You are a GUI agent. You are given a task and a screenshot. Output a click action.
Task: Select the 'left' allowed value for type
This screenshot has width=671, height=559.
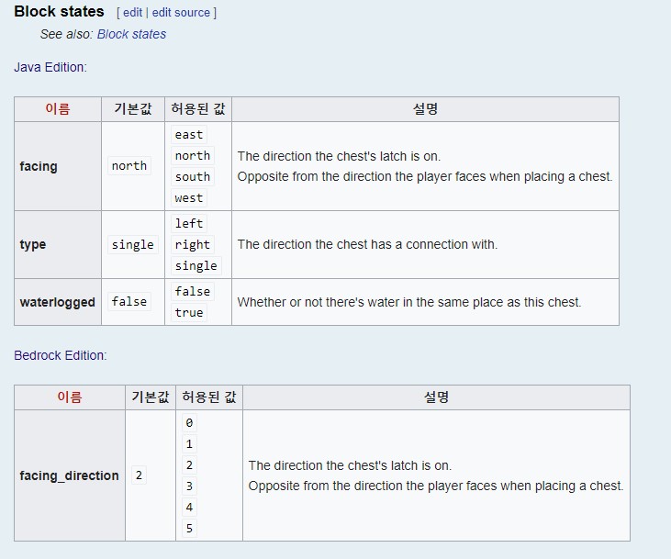(189, 223)
